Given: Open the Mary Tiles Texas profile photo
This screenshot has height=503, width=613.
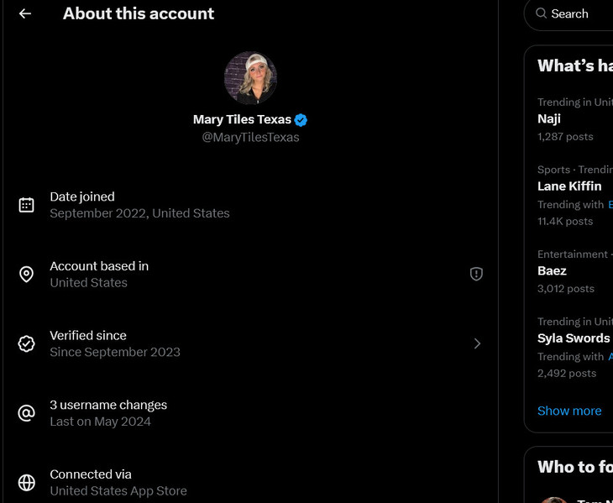Looking at the screenshot, I should pos(250,78).
